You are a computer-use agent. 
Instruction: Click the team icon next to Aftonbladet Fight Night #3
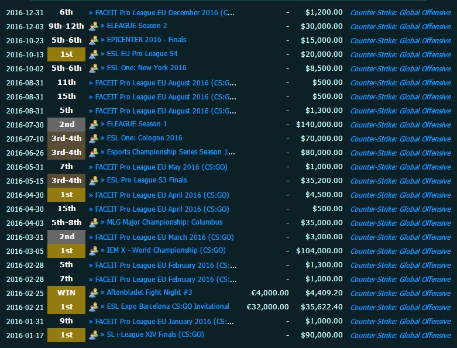tap(94, 292)
